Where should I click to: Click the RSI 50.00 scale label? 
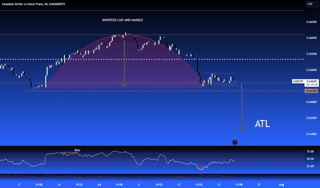[x=310, y=159]
